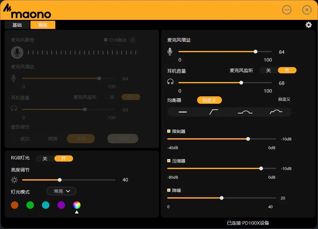Click the 已连接 PD100X设备 status text
318x229 pixels.
[248, 223]
